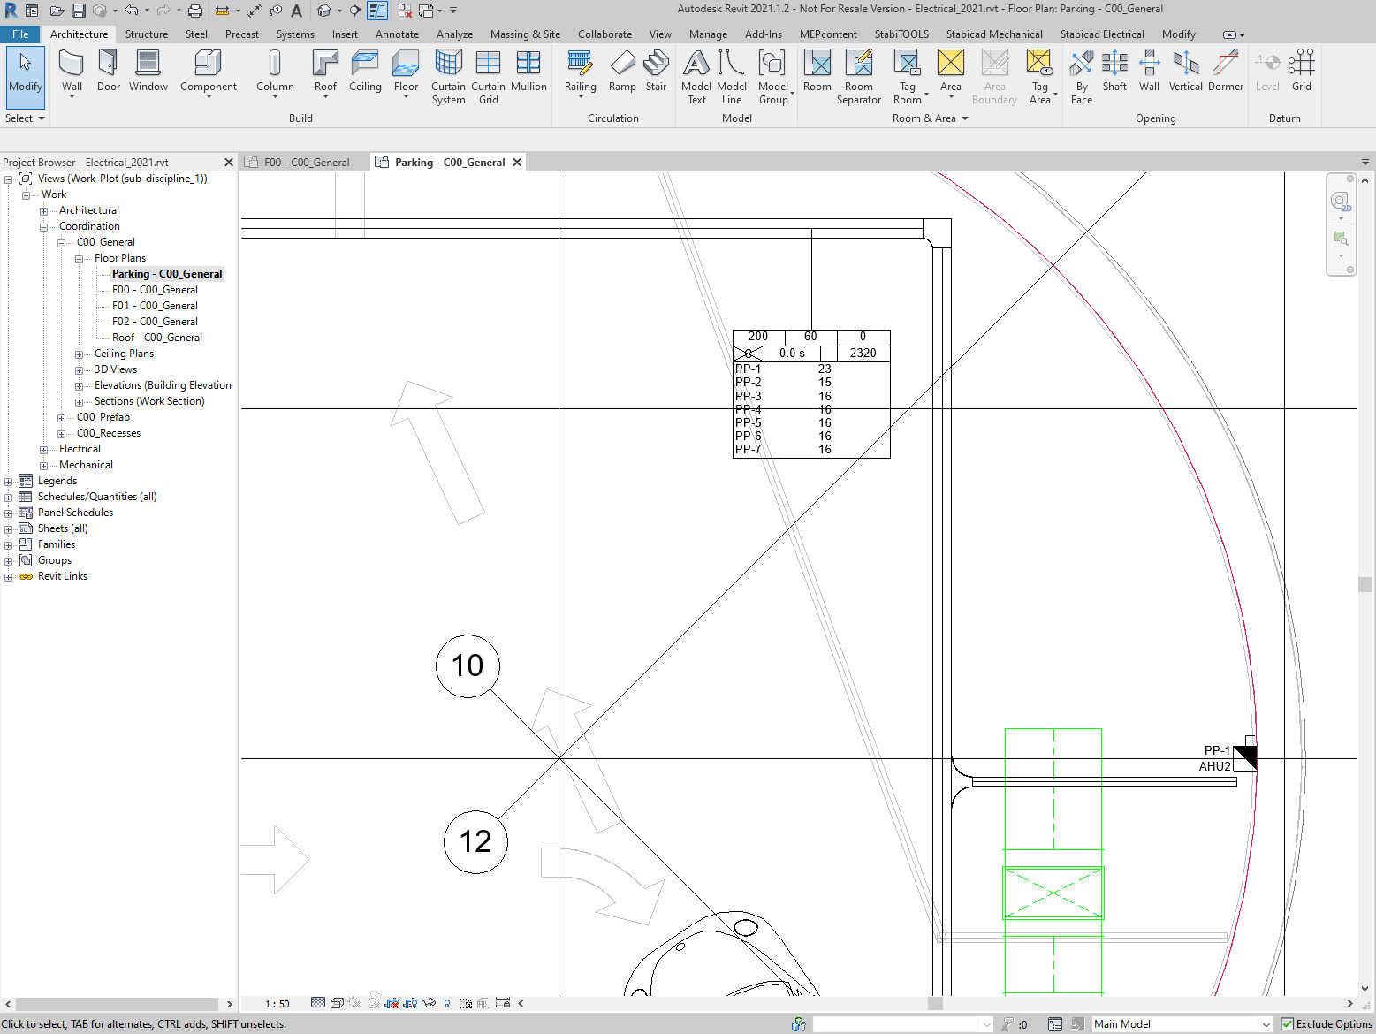Screen dimensions: 1376x1034
Task: Open the 1:50 scale control
Action: click(276, 1002)
